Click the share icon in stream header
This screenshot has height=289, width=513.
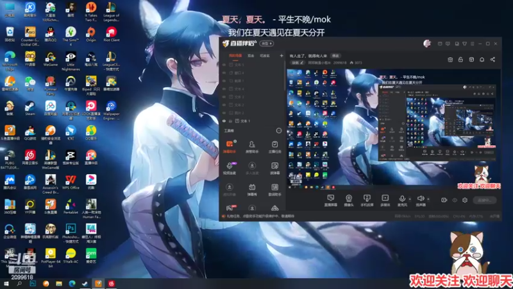click(x=492, y=59)
